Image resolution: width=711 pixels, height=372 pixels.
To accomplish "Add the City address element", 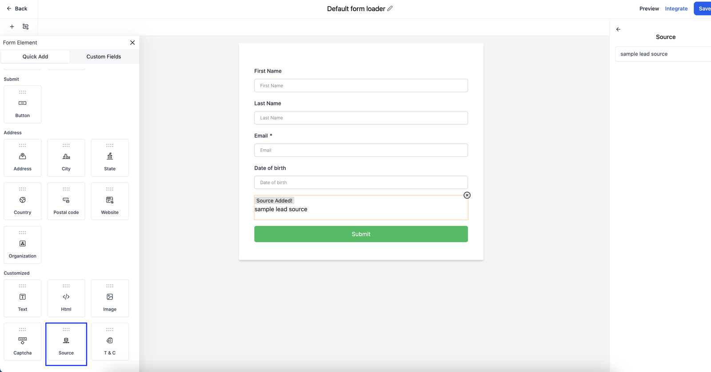I will coord(66,158).
